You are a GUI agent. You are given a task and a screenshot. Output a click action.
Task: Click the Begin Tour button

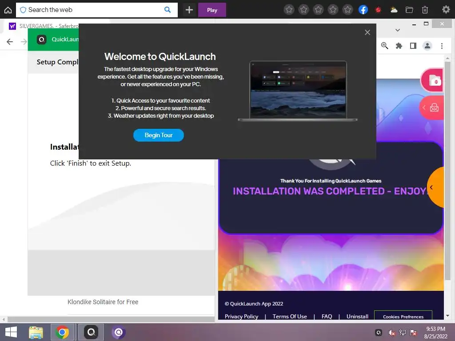[x=159, y=135]
